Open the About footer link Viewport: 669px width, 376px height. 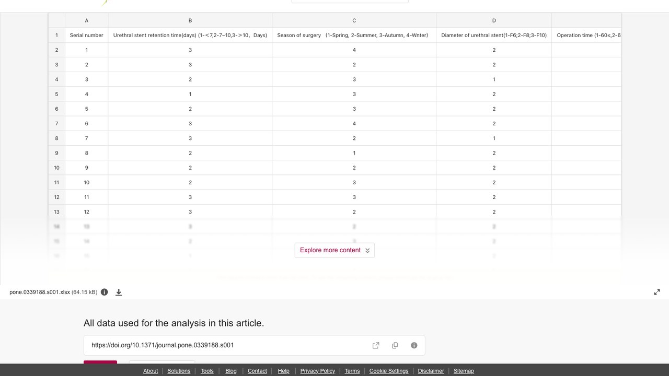point(151,371)
